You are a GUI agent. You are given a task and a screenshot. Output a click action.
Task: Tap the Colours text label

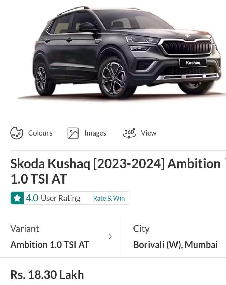40,133
